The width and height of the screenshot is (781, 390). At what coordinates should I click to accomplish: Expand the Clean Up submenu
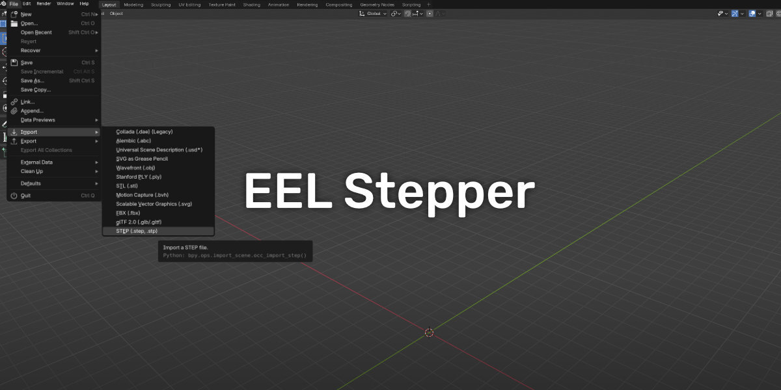coord(54,172)
